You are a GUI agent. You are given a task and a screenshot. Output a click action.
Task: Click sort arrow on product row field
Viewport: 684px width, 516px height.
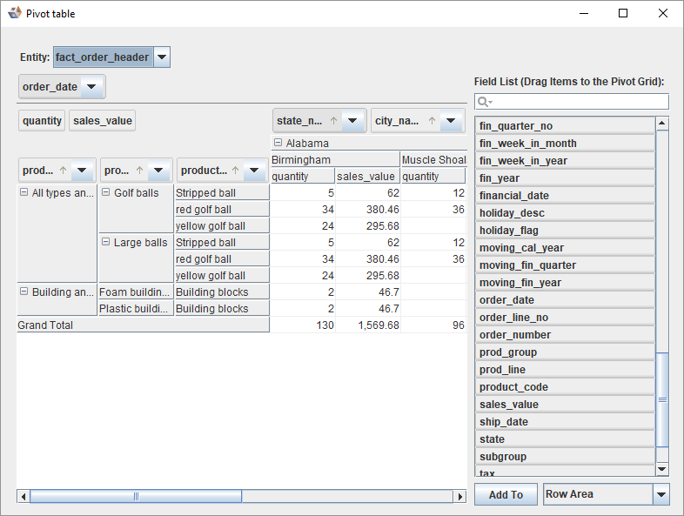[x=236, y=171]
